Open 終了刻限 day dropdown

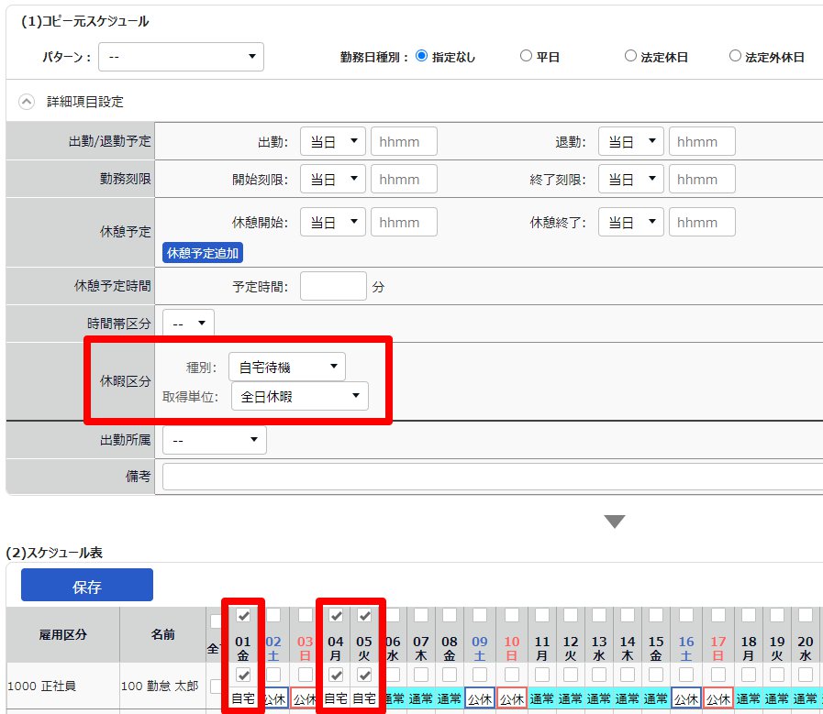(x=631, y=180)
